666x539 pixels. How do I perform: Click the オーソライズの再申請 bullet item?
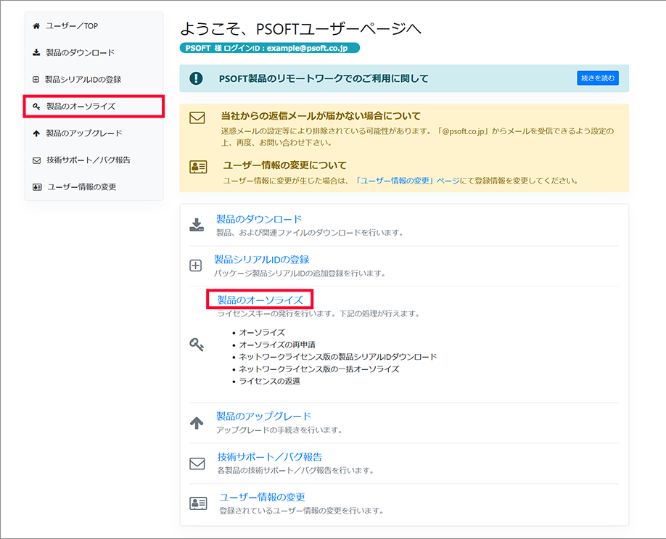coord(277,345)
